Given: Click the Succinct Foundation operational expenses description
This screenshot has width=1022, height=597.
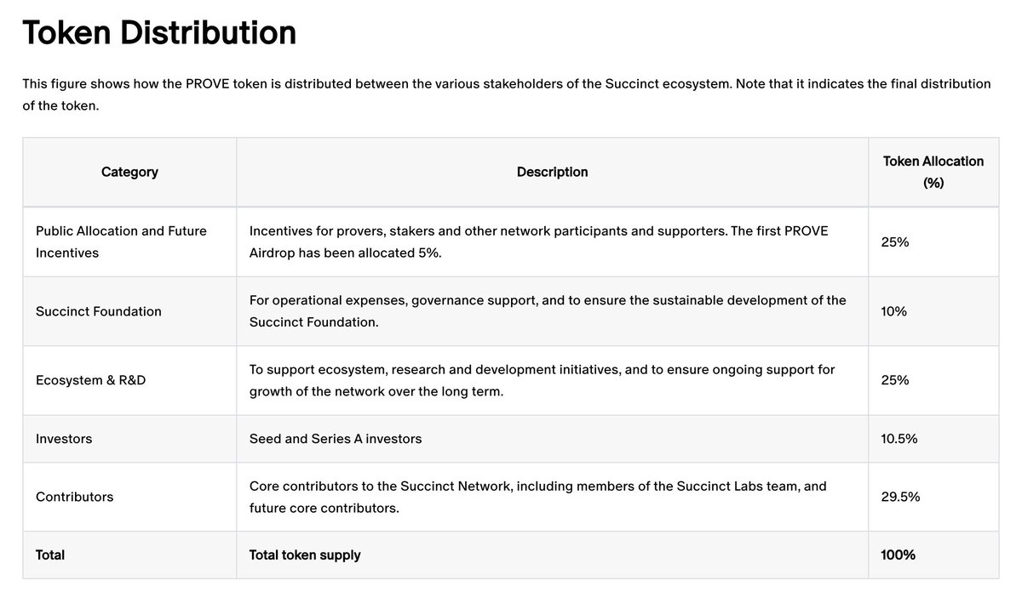Looking at the screenshot, I should point(548,311).
